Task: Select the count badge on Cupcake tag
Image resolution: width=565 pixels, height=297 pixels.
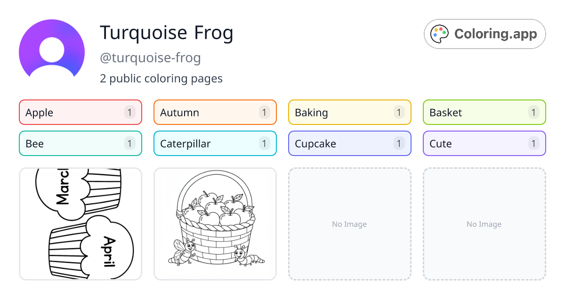Action: point(399,143)
